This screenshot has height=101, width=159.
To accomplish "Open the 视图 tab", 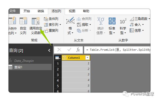I will click(72, 11).
